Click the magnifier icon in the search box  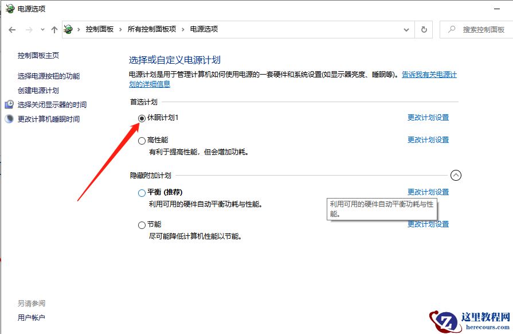[x=452, y=29]
